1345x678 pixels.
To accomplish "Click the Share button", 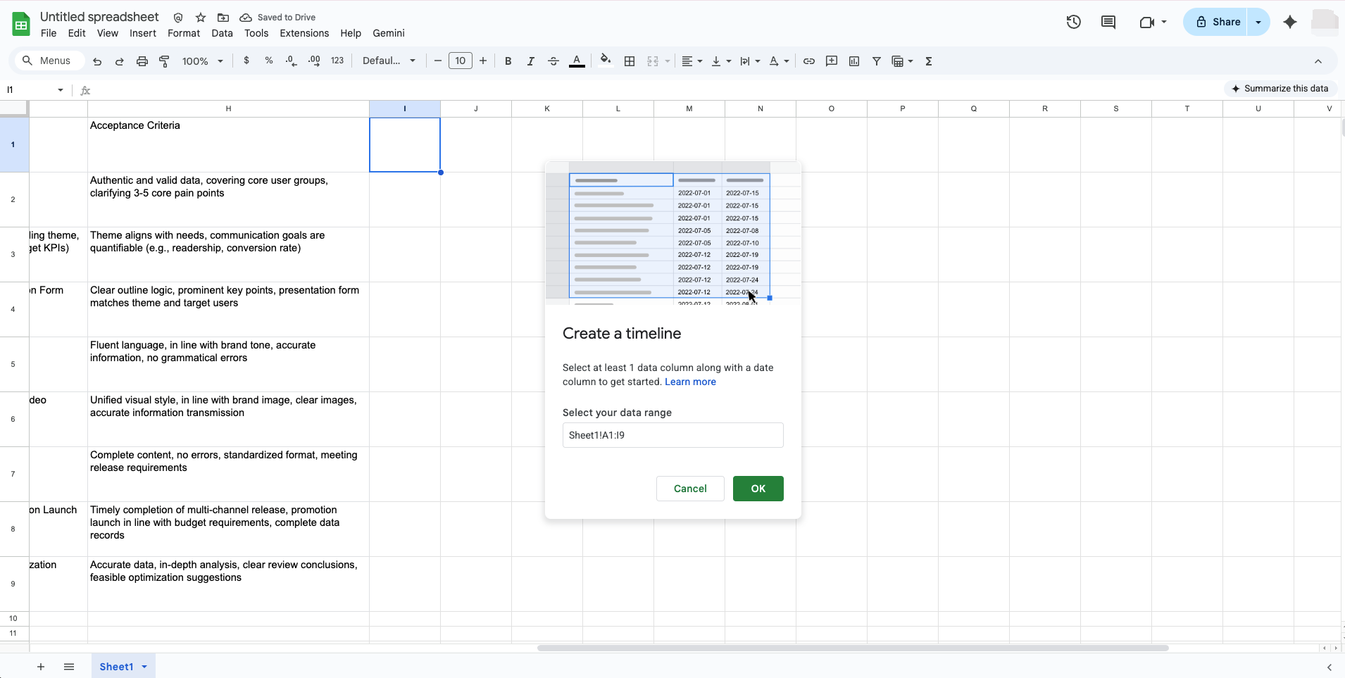I will point(1216,22).
